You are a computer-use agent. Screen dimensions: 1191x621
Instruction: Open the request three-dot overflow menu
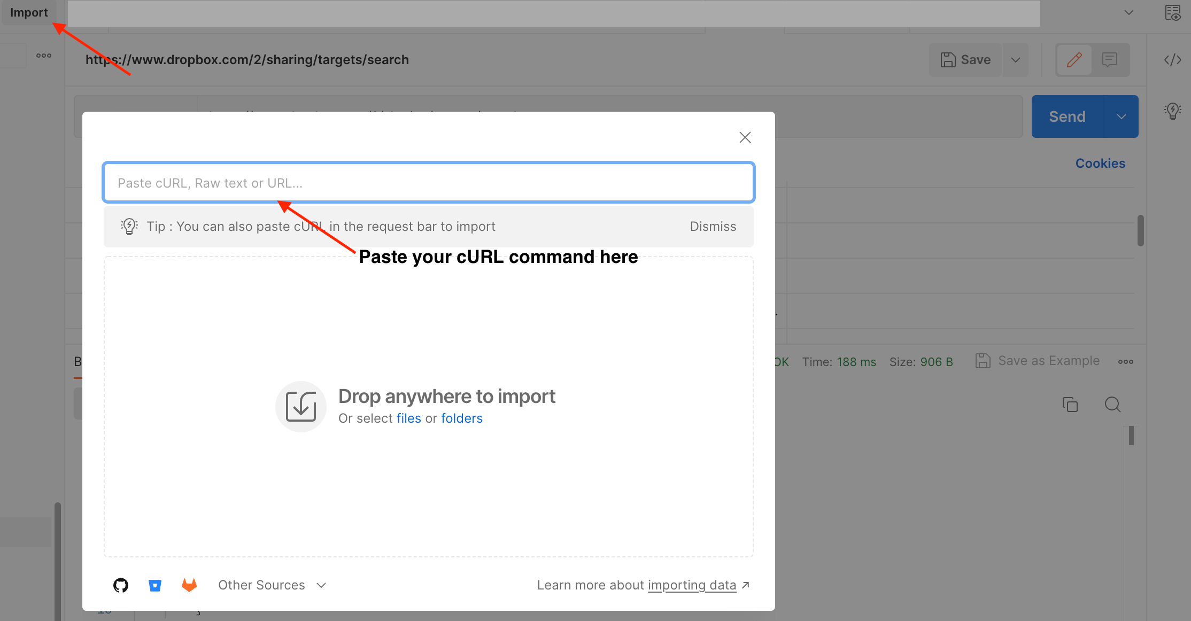43,55
